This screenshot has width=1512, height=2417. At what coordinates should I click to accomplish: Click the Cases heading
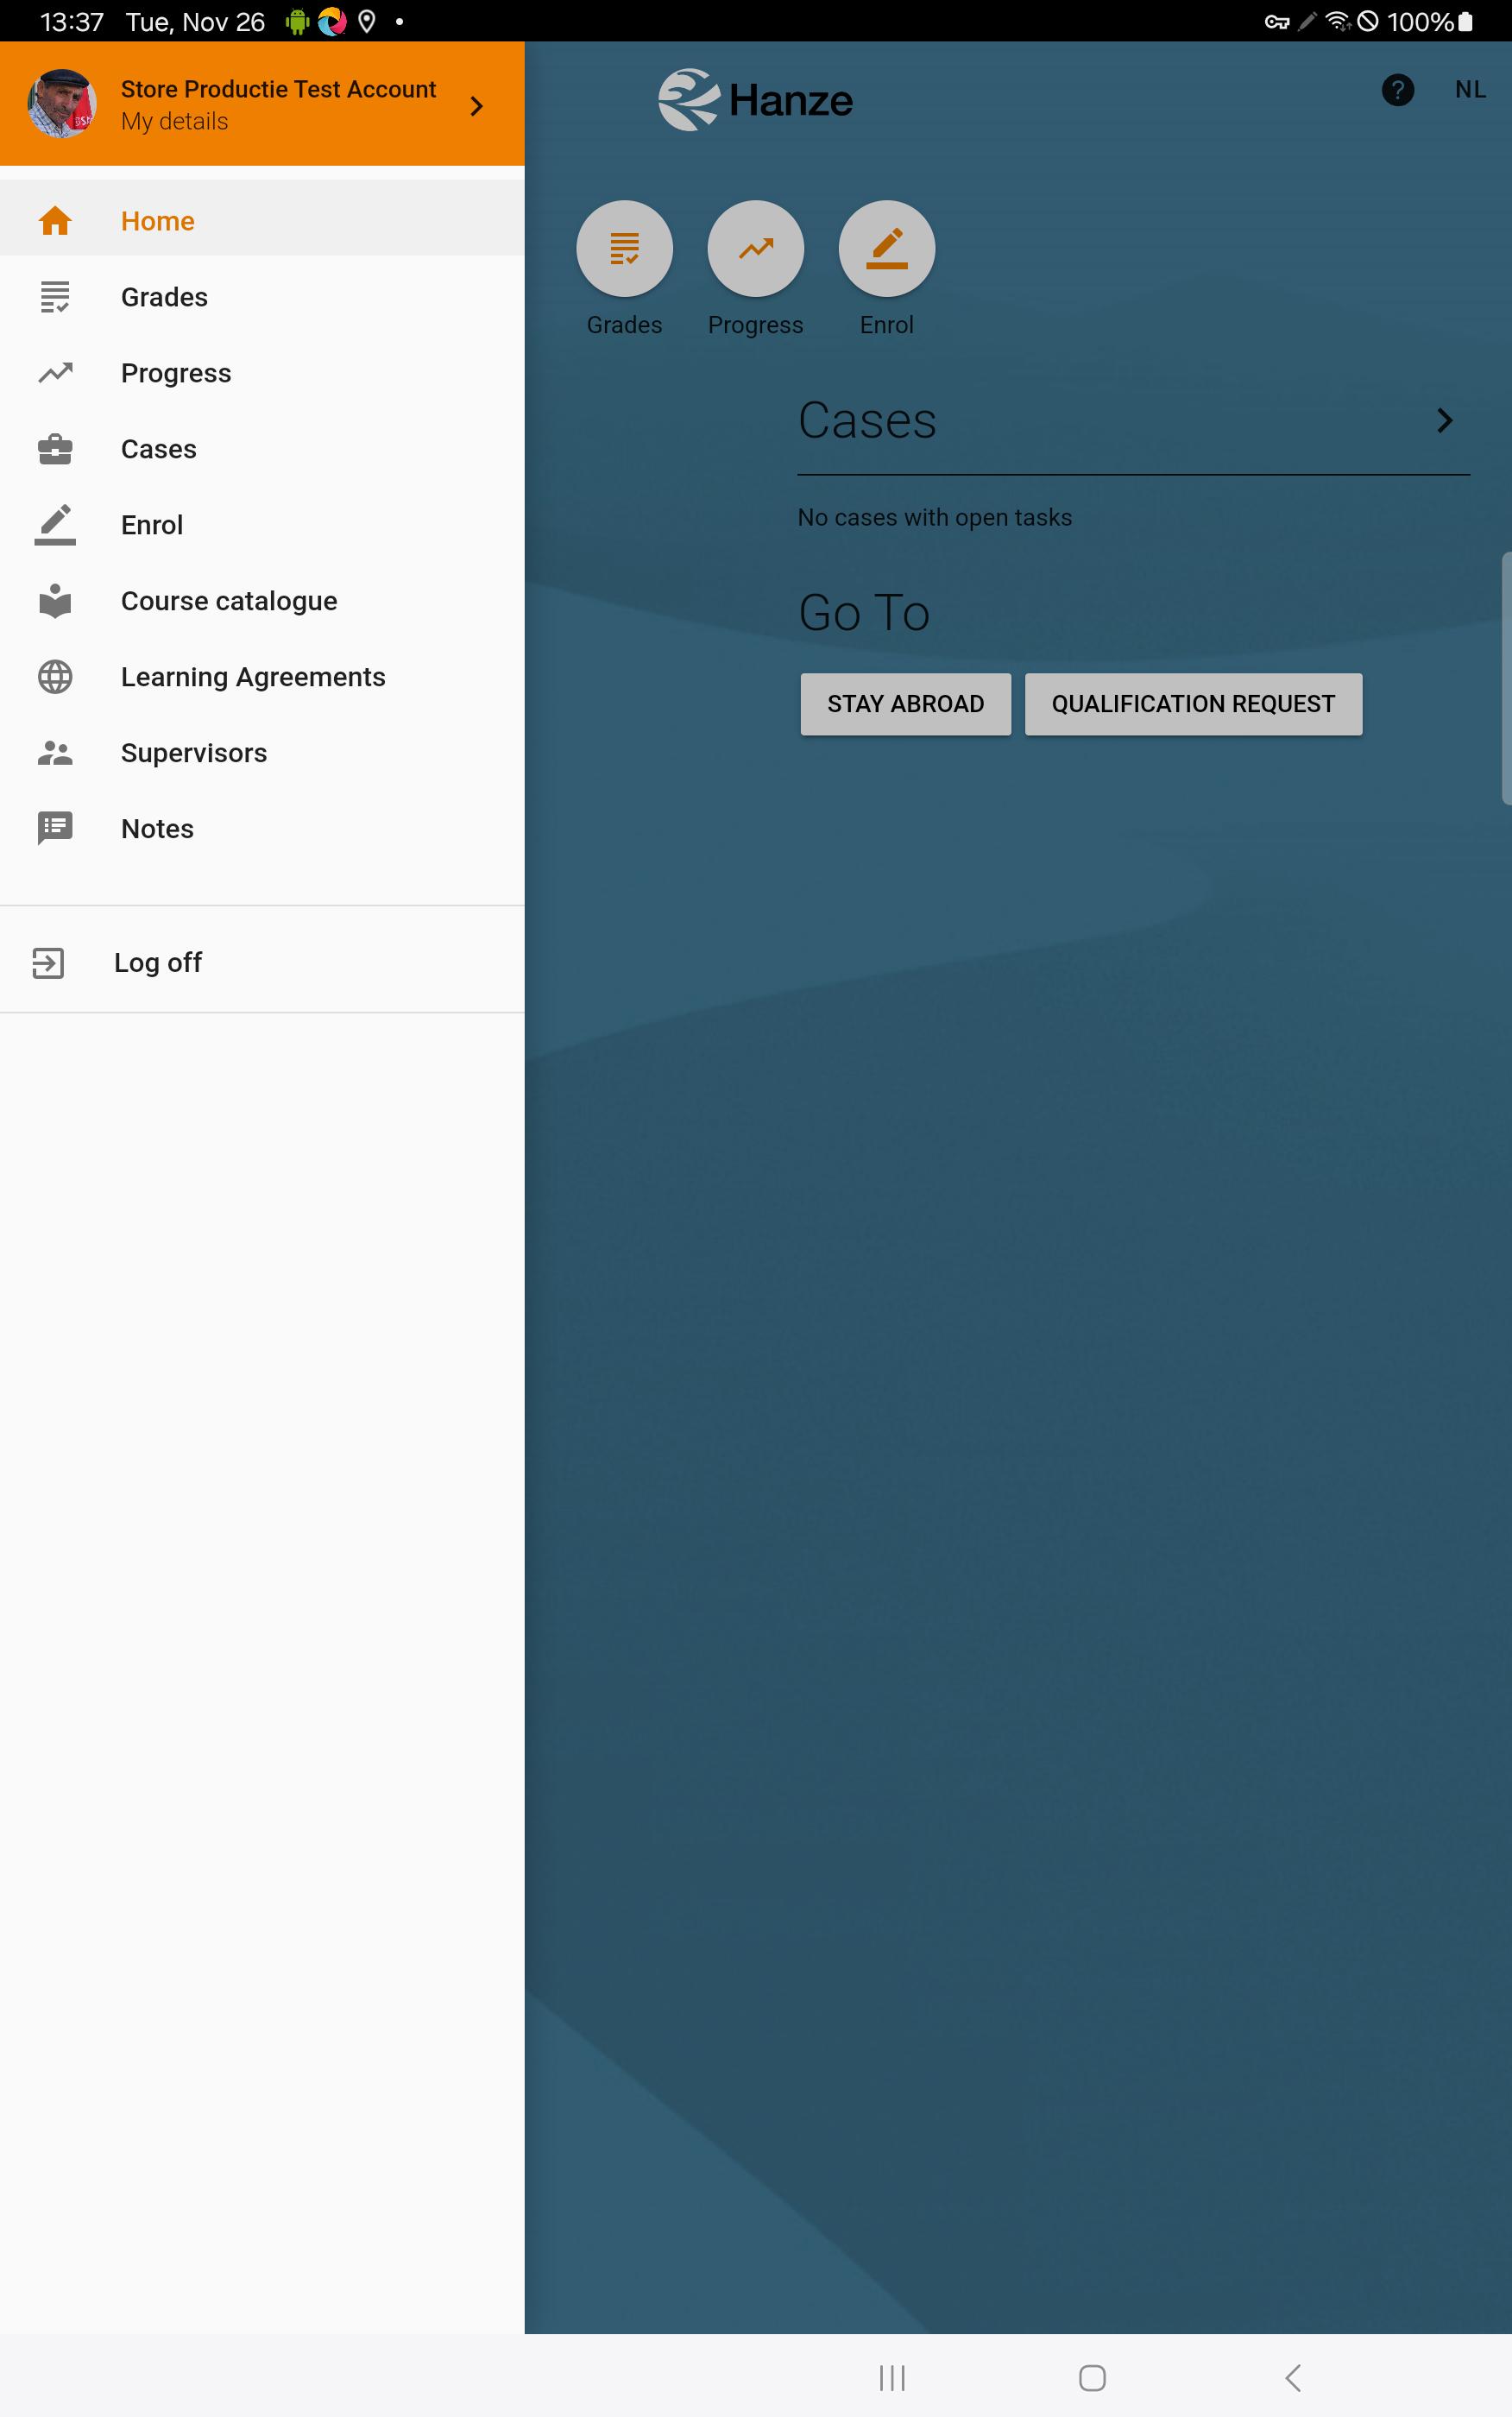[x=867, y=420]
